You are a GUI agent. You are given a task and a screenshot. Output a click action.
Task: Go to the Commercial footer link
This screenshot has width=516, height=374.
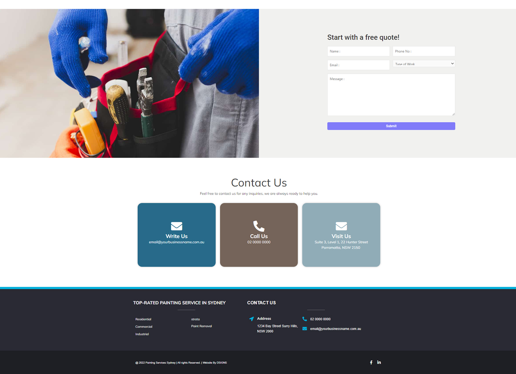[144, 327]
